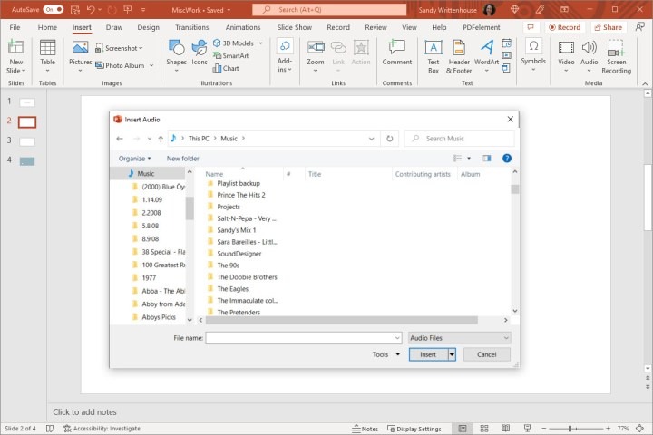Click the Search Music field
This screenshot has height=435, width=653.
(459, 139)
